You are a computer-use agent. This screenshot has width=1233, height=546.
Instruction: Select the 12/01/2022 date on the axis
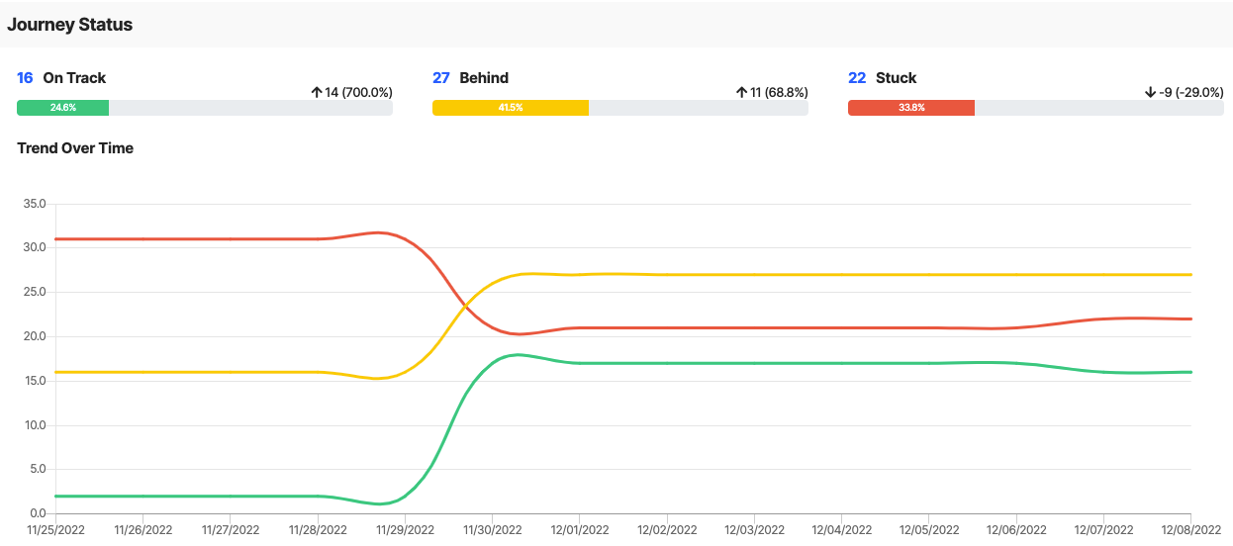coord(579,530)
